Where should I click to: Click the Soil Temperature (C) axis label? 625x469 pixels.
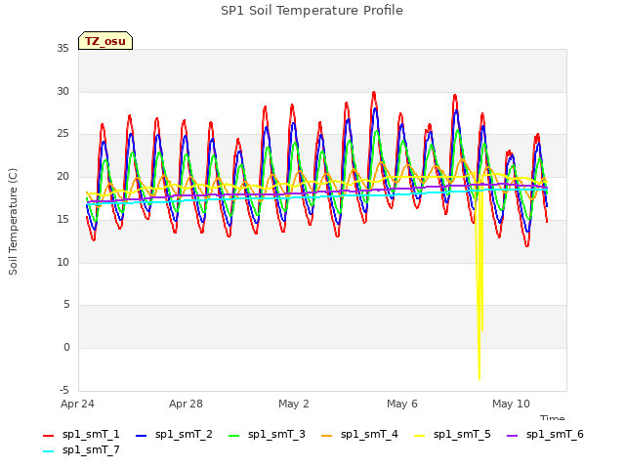pos(13,222)
